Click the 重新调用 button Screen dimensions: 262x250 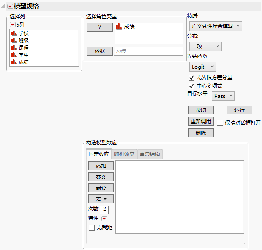pos(201,122)
